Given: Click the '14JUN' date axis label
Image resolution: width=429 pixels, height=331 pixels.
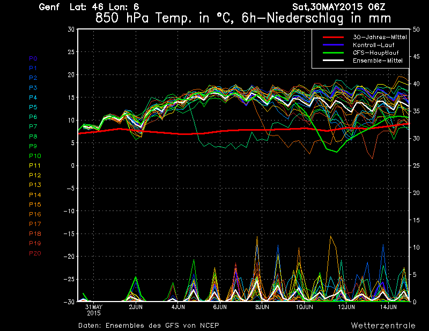Looking at the screenshot, I should pyautogui.click(x=388, y=307).
